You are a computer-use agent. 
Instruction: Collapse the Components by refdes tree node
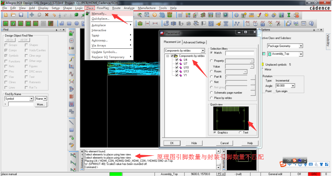coord(168,56)
